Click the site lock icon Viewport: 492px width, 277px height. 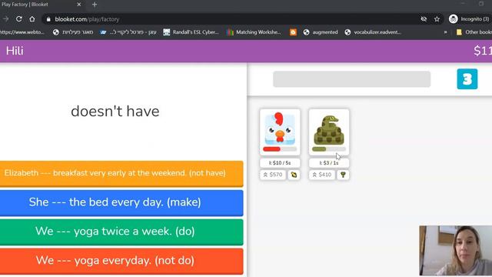(x=48, y=19)
